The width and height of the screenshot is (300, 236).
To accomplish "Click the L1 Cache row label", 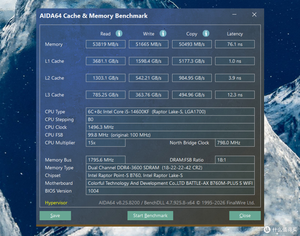I will point(54,61).
